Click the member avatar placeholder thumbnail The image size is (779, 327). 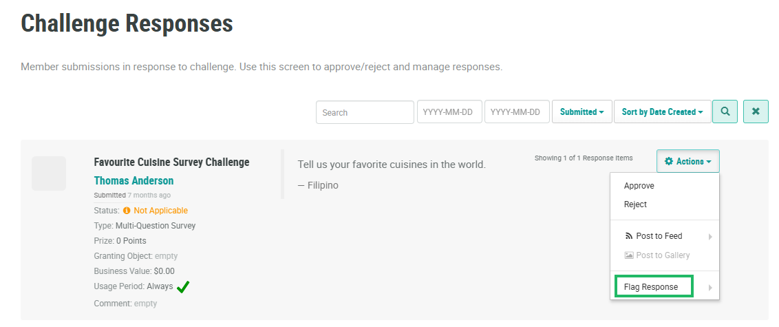click(x=49, y=173)
